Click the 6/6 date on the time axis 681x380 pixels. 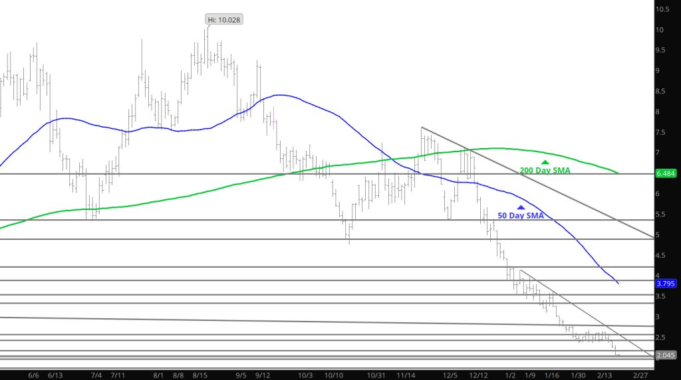coord(35,375)
